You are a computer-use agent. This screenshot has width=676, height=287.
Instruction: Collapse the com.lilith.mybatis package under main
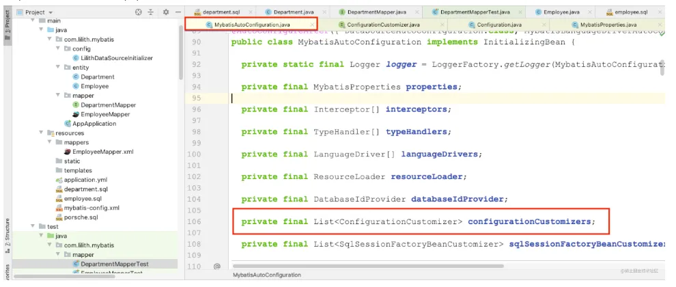coord(50,40)
